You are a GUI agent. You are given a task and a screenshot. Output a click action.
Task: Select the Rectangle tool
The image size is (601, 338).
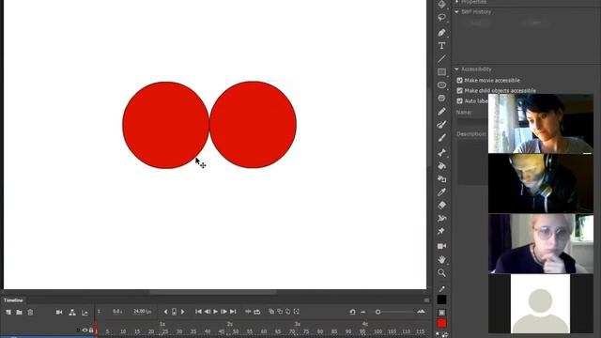click(441, 71)
